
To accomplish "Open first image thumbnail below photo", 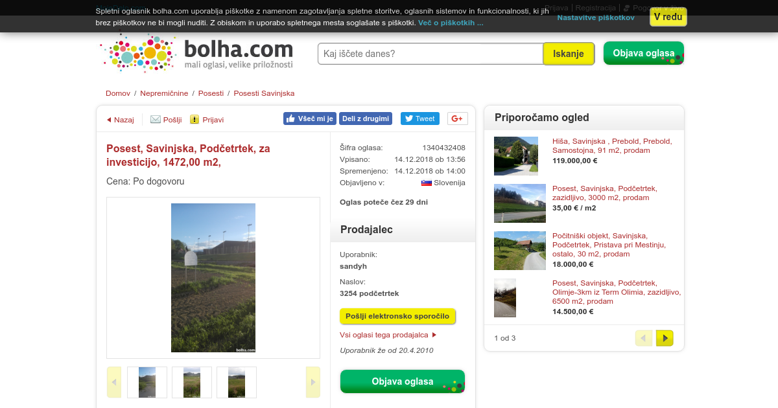I will pyautogui.click(x=147, y=382).
